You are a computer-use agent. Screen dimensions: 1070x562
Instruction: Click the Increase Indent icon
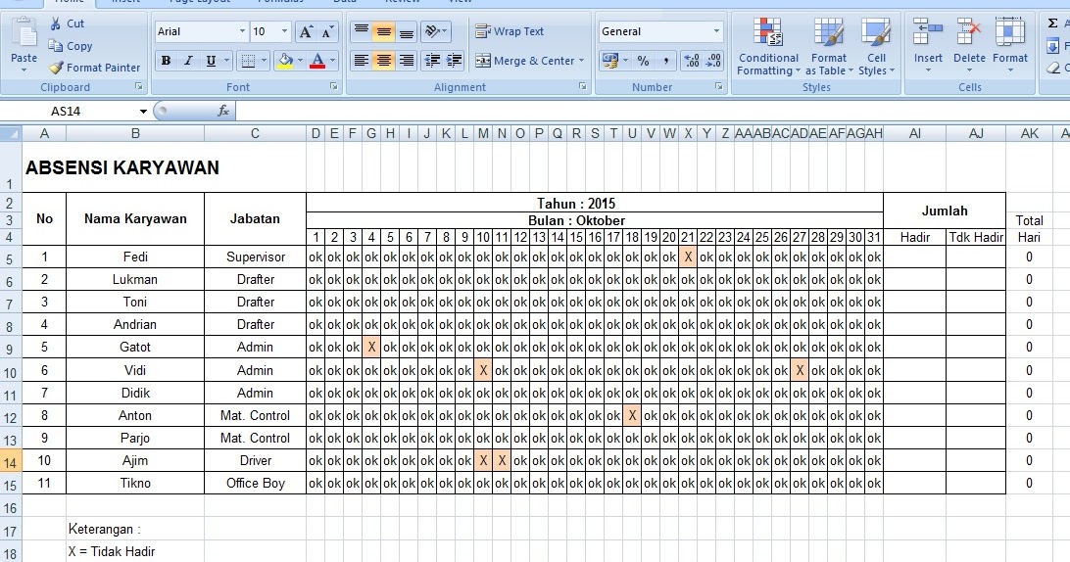[454, 61]
